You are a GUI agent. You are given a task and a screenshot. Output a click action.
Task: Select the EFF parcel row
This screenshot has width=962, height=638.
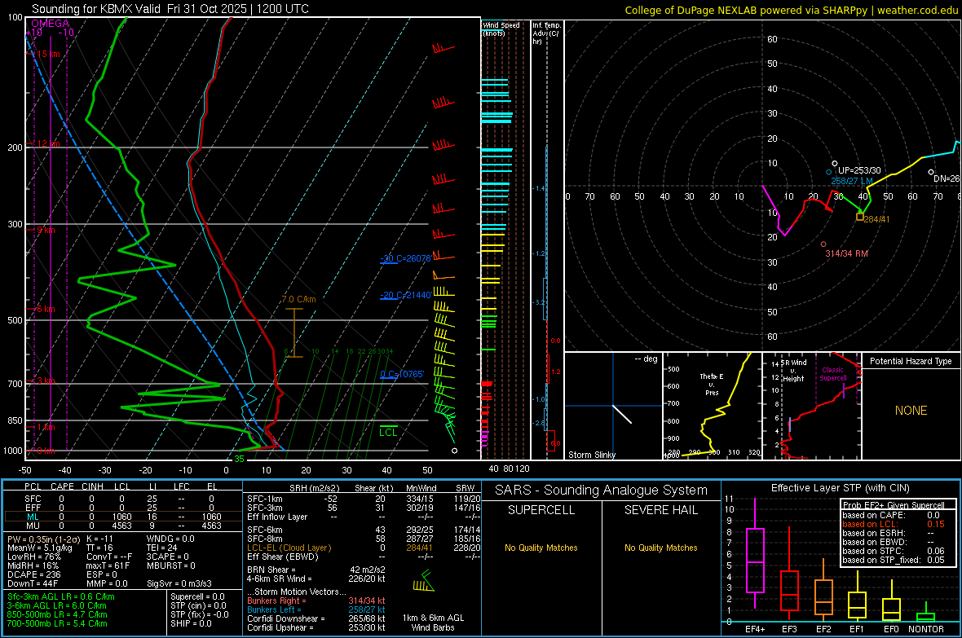click(x=122, y=508)
